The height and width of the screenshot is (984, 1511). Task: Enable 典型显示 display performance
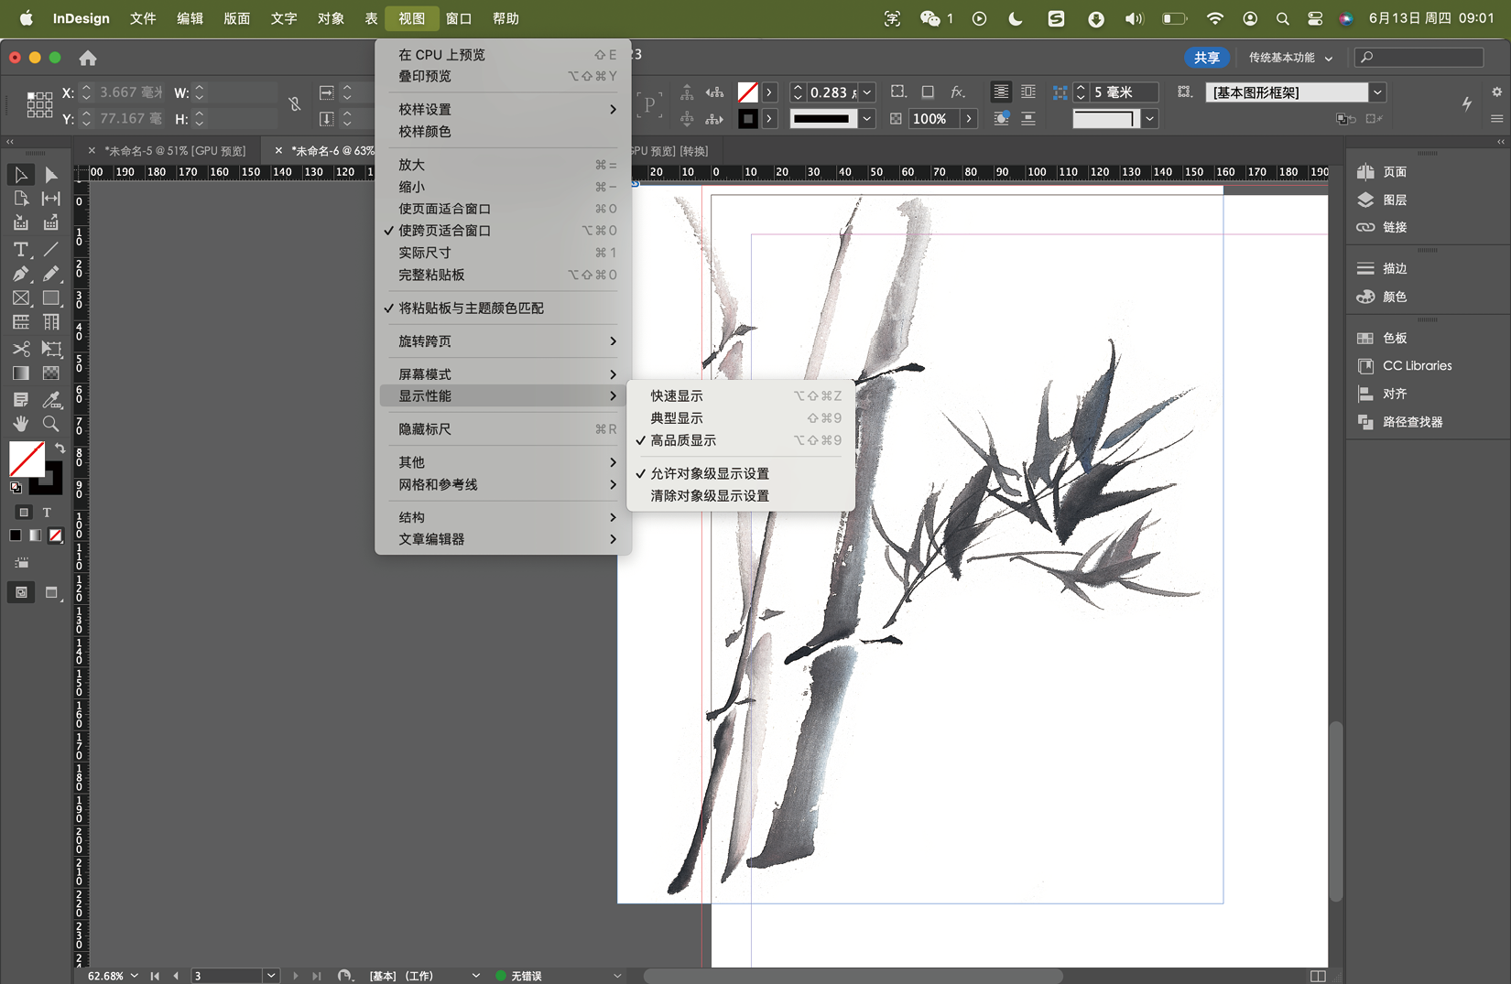[x=677, y=418]
